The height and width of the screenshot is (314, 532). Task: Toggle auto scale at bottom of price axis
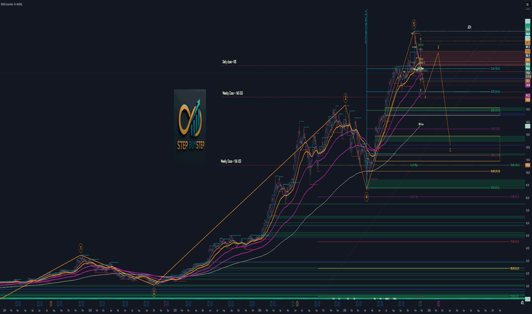pyautogui.click(x=522, y=303)
